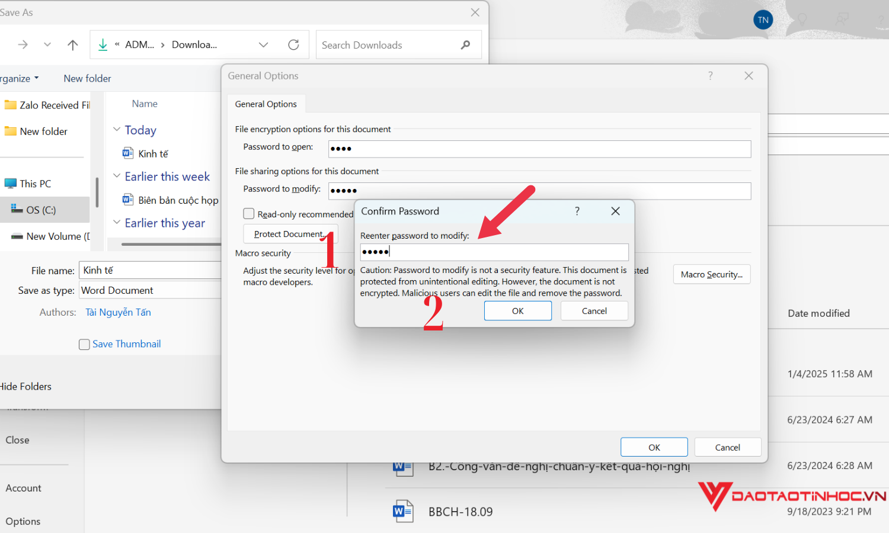Screen dimensions: 889x533
Task: Click OK in General Options dialog
Action: point(654,447)
